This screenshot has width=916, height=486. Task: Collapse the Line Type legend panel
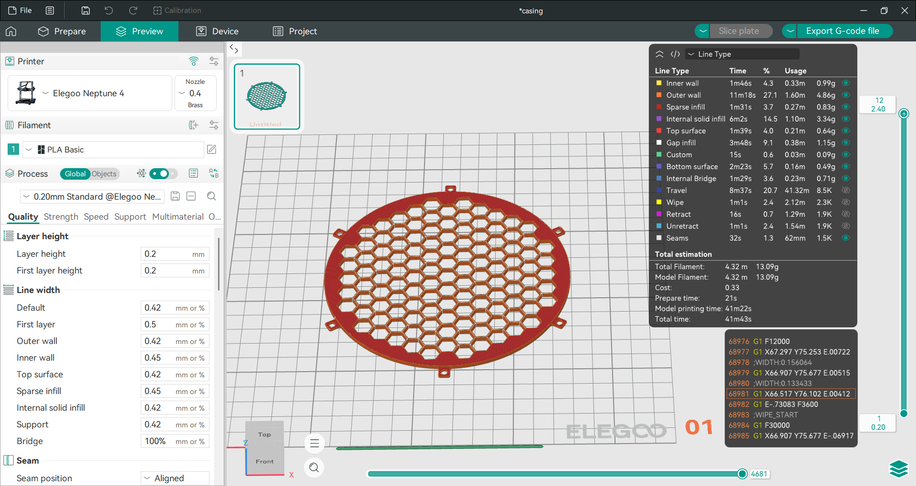(659, 54)
